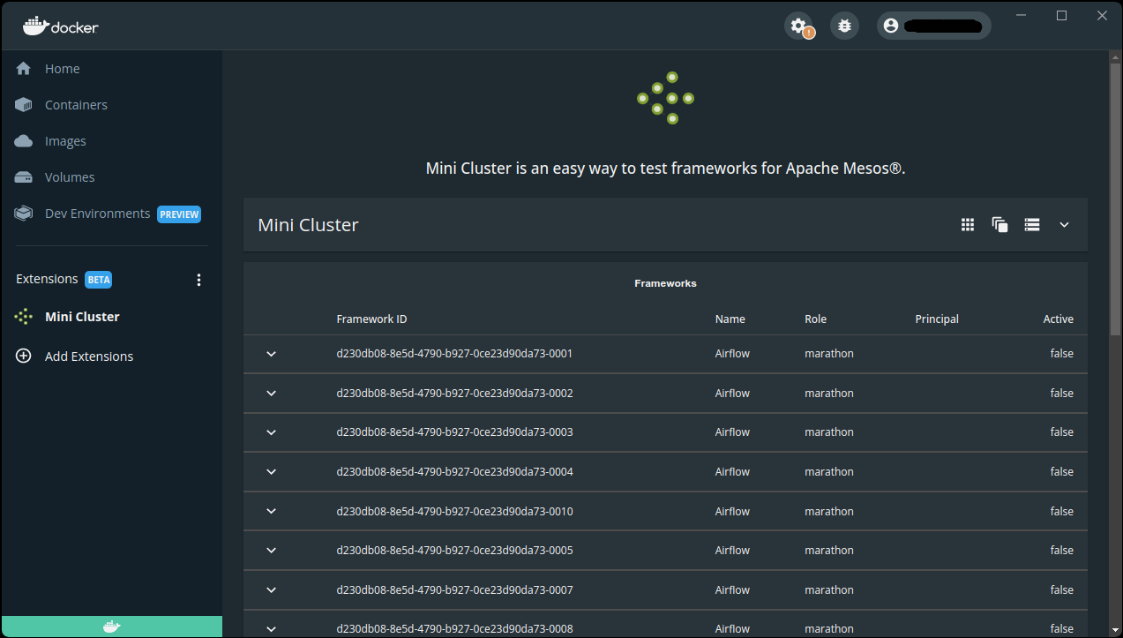Screen dimensions: 1123x638
Task: Click Airflow name in row 0002
Action: pos(732,394)
